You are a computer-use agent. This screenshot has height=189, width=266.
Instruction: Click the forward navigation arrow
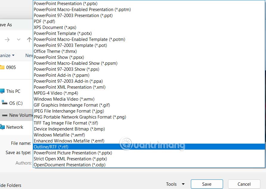tap(7, 40)
